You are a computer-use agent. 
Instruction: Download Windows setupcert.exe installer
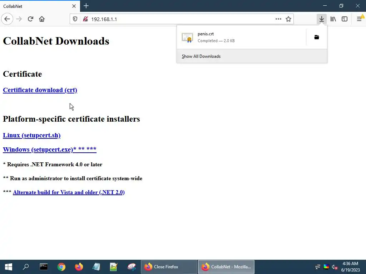click(49, 149)
